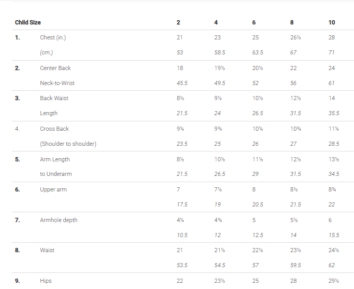Click the Chest (in.) row label
This screenshot has width=354, height=289.
click(53, 37)
